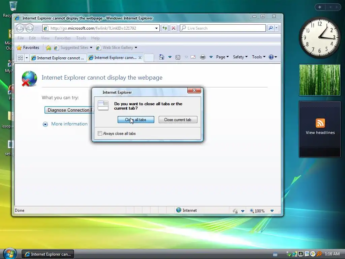
Task: Click the Forward navigation arrow
Action: coord(30,28)
